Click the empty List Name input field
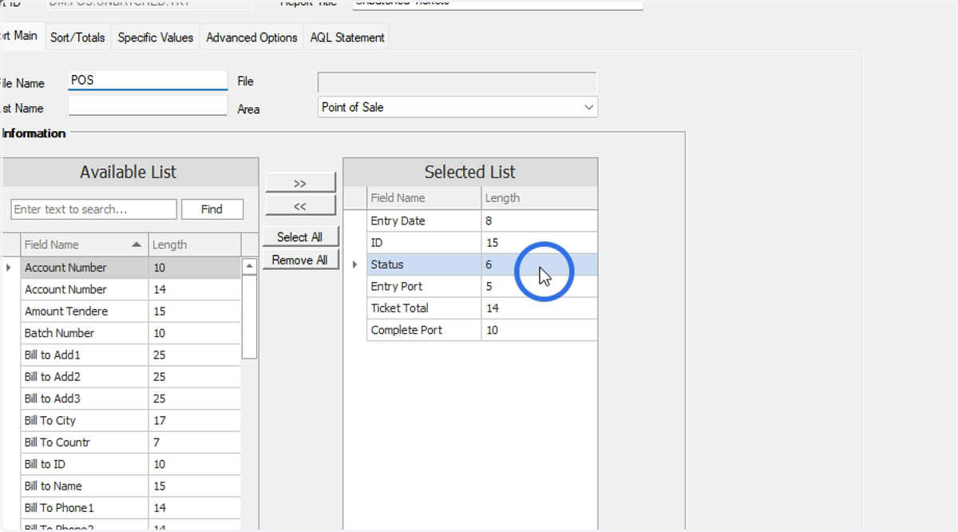This screenshot has height=532, width=958. [148, 105]
